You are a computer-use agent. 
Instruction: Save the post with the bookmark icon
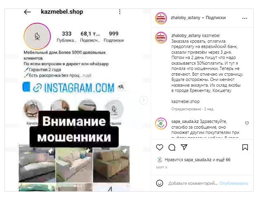245,147
